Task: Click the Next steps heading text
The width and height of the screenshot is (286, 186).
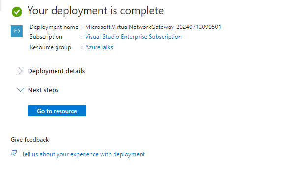Action: click(x=43, y=90)
